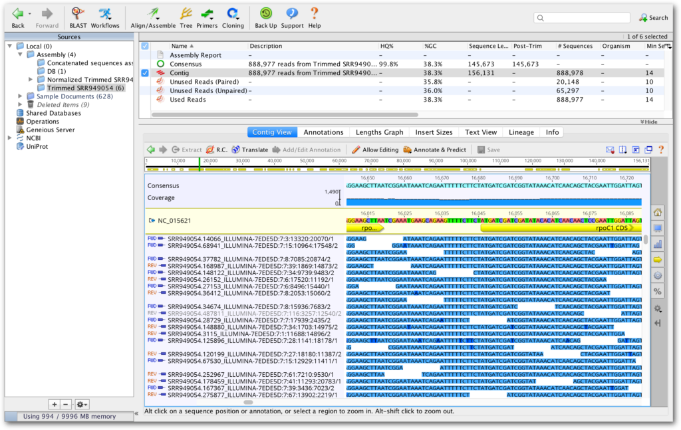
Task: Run a BLAST search
Action: [77, 13]
